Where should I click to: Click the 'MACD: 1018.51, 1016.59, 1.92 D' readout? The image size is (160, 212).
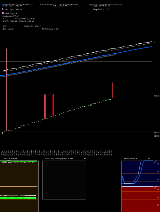(x=18, y=21)
